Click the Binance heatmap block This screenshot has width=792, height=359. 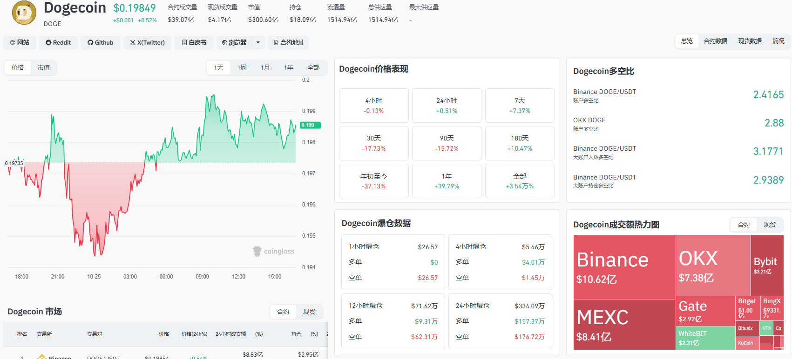click(x=624, y=267)
